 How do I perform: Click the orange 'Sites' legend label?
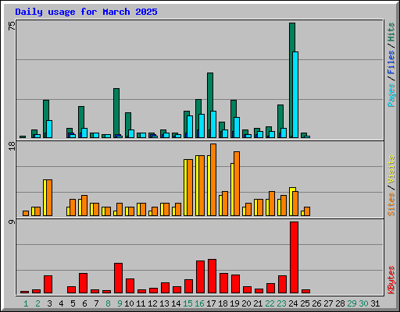(391, 204)
